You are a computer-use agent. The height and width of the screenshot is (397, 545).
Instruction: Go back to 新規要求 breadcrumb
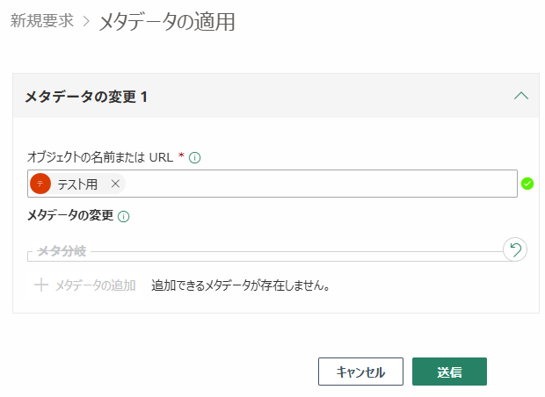(41, 20)
